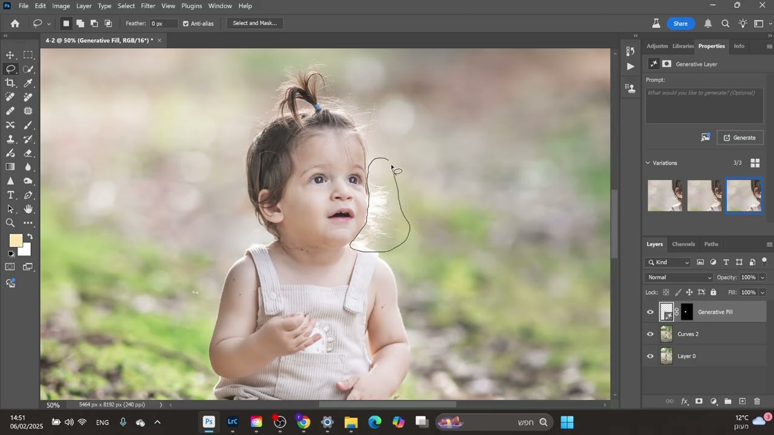Open the Normal blend mode dropdown
Image resolution: width=774 pixels, height=435 pixels.
click(x=679, y=277)
